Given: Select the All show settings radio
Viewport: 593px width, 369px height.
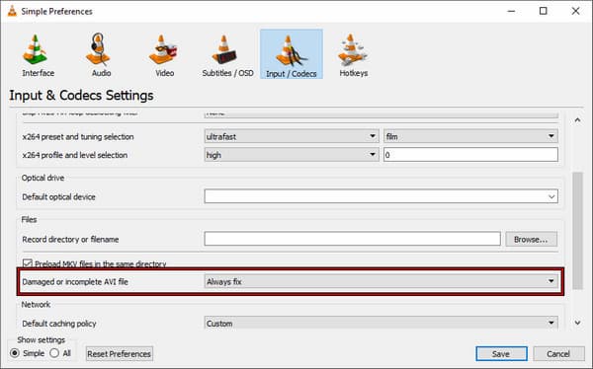Looking at the screenshot, I should point(54,353).
